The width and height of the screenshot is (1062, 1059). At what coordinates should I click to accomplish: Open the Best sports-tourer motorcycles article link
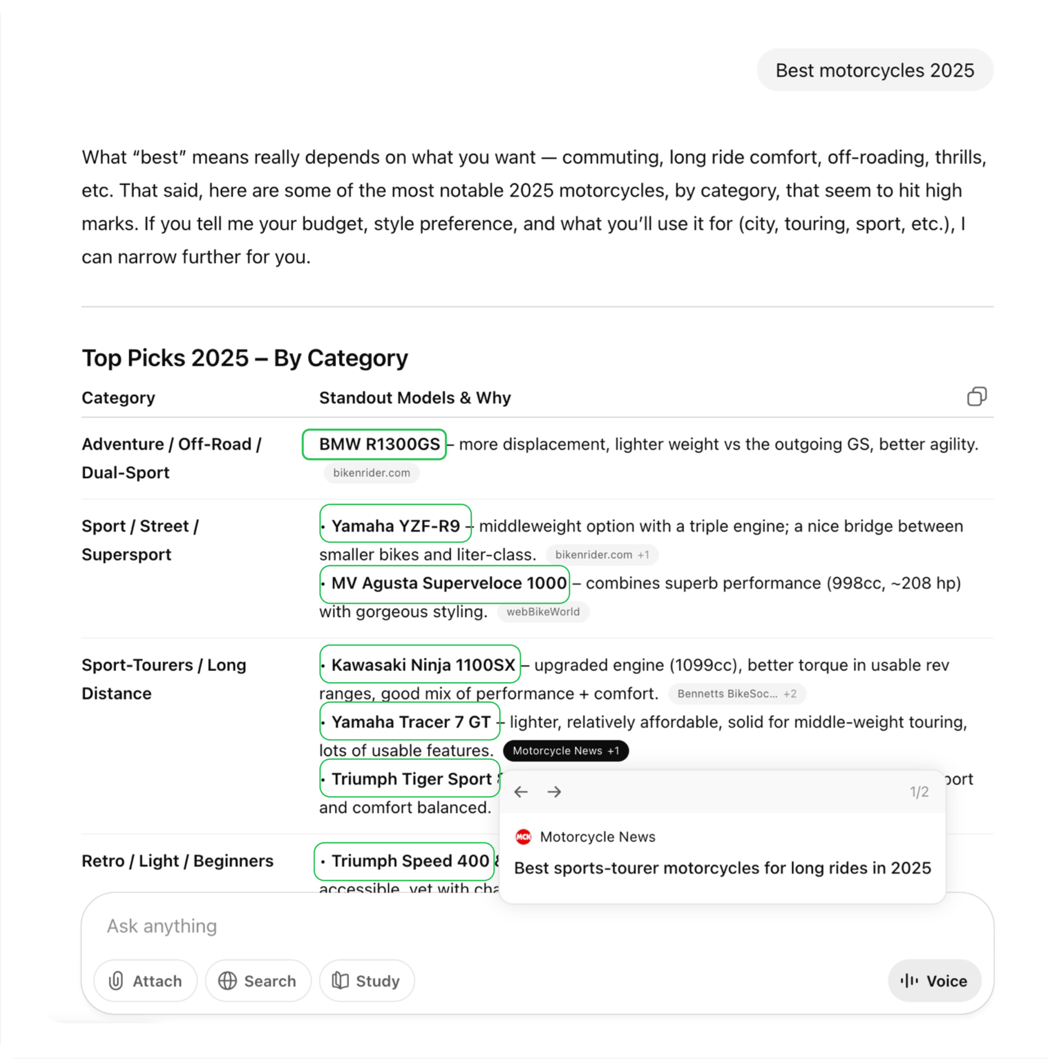[722, 868]
